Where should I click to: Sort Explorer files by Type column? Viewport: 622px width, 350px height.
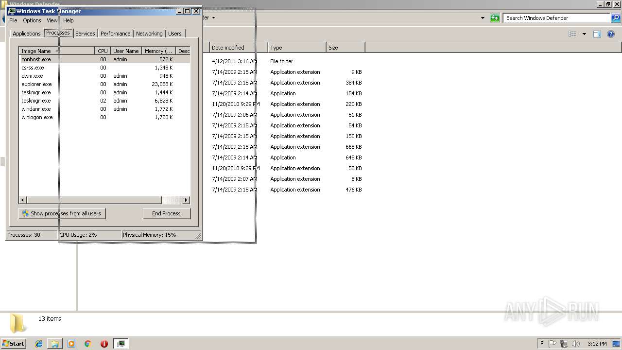click(297, 48)
